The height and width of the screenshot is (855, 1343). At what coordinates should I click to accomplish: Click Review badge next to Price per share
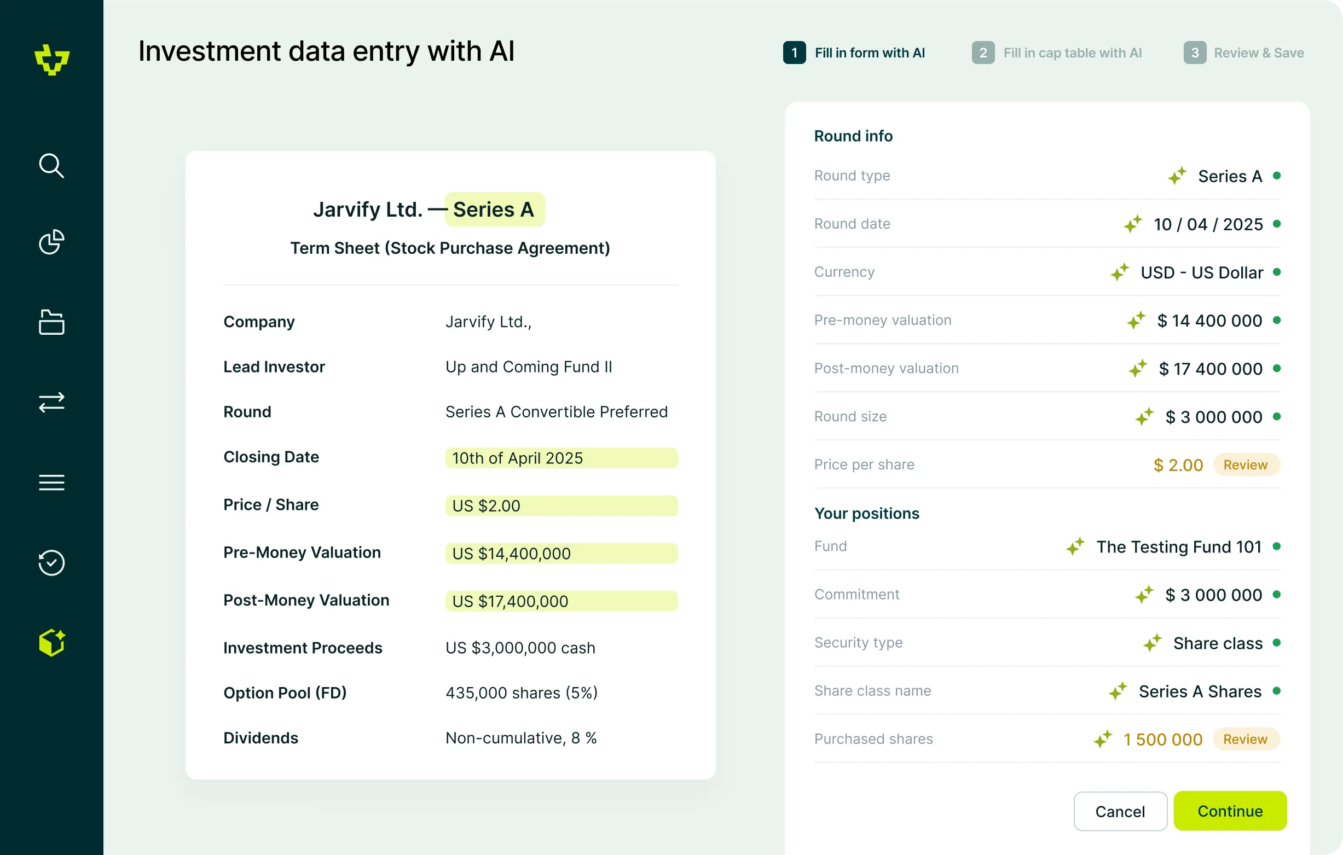[1246, 465]
